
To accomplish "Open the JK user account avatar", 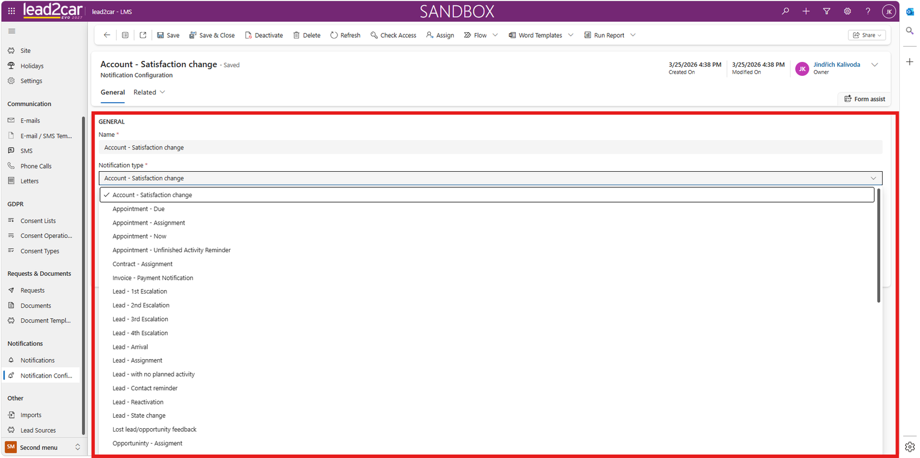I will 889,11.
